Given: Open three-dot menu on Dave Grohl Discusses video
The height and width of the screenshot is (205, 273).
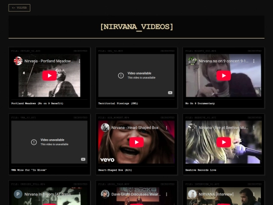Looking at the screenshot, I should 167,194.
